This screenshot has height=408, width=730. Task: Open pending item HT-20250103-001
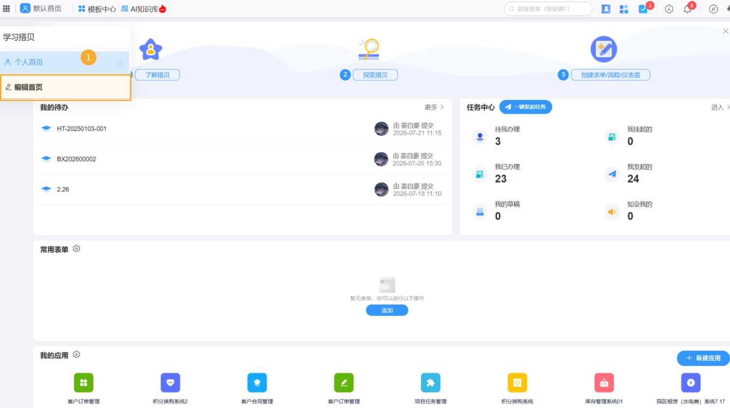(x=82, y=129)
